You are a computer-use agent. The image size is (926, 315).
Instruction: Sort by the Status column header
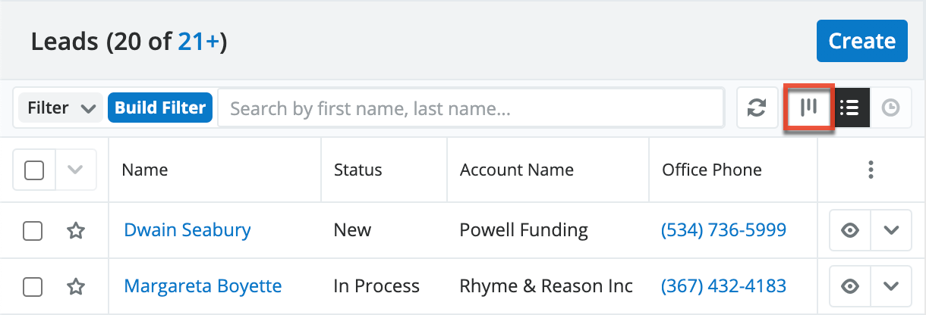click(357, 170)
